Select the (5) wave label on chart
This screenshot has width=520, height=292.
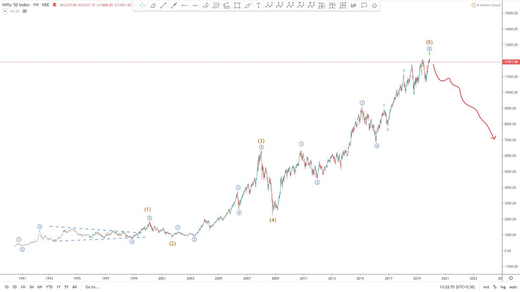tap(429, 42)
